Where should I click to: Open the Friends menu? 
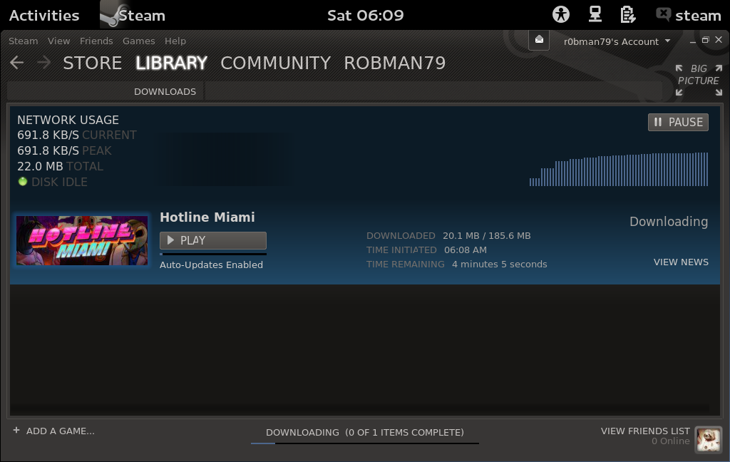point(96,41)
